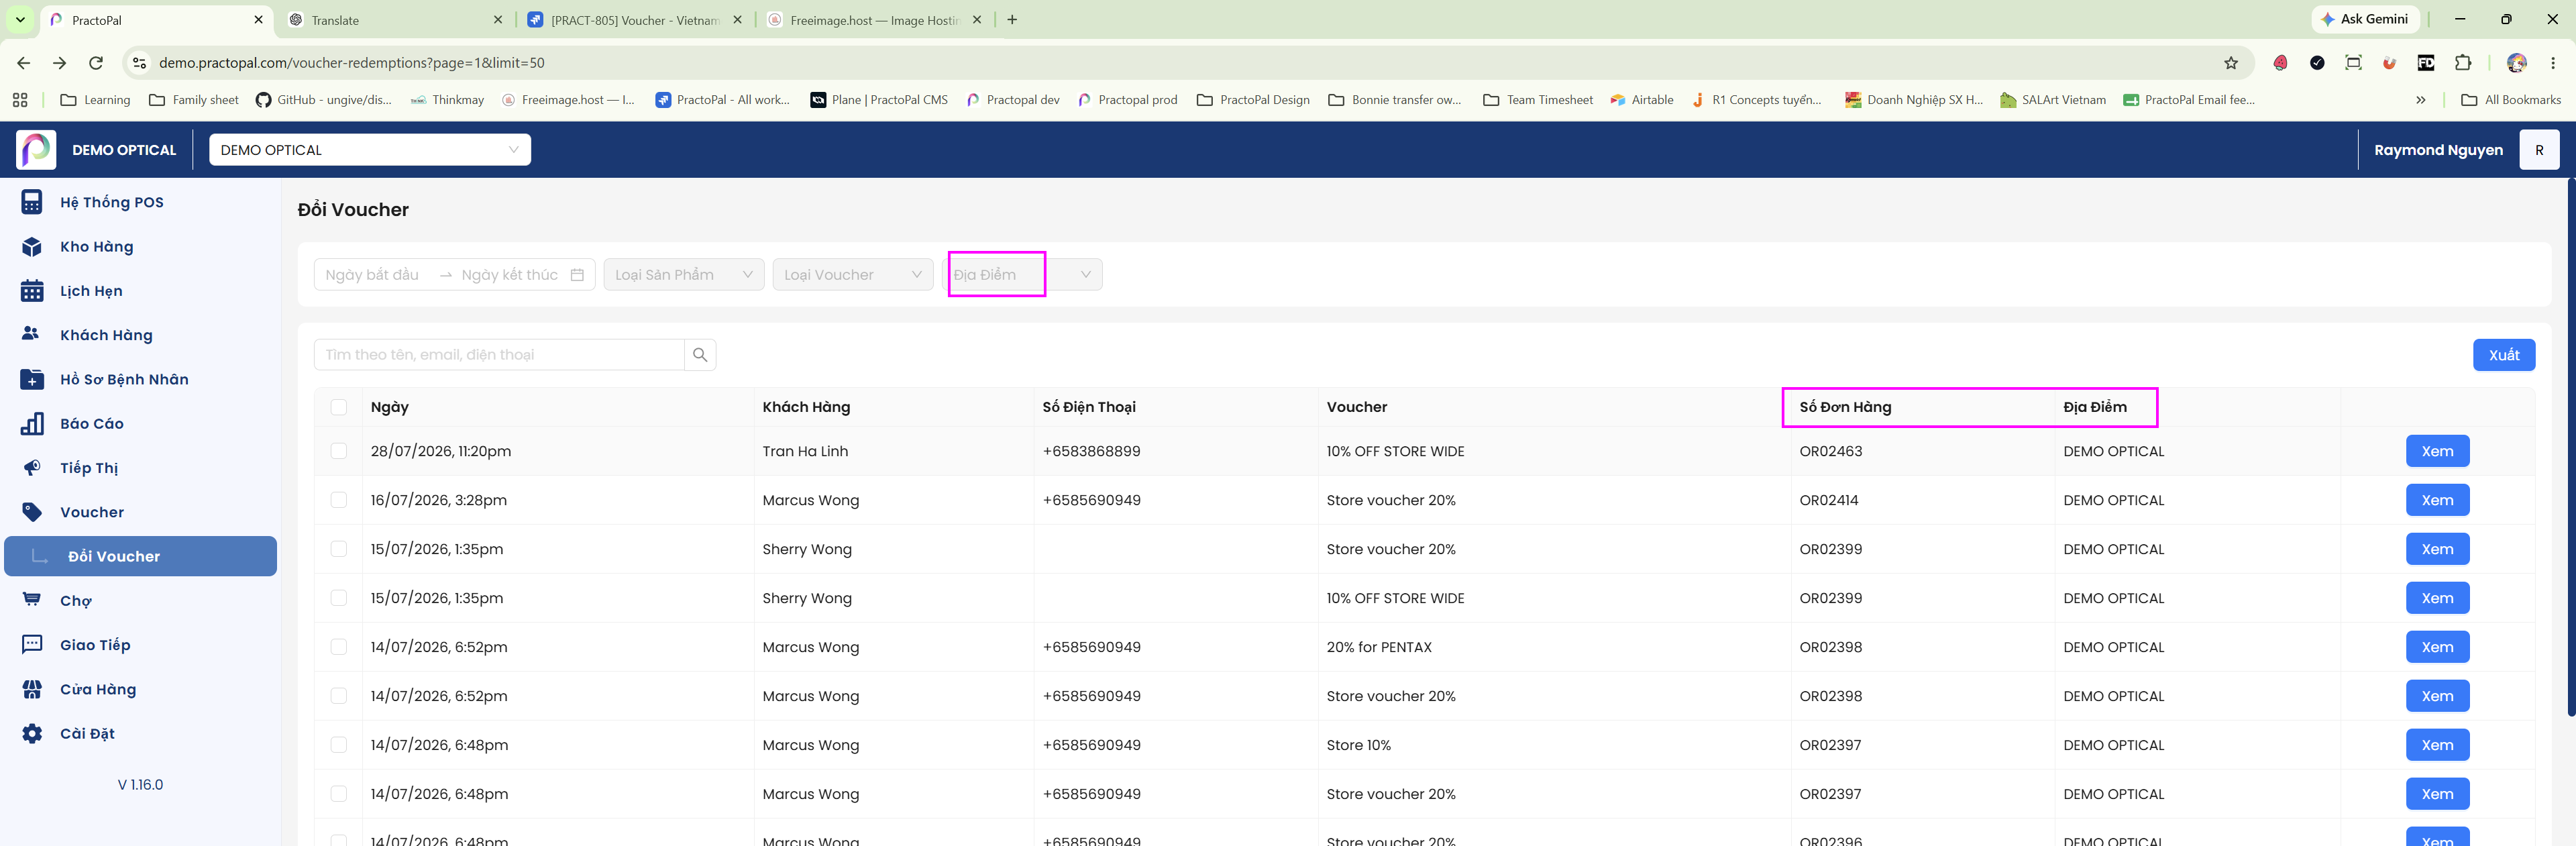Click the Tiếp Thị megaphone icon

pos(32,468)
